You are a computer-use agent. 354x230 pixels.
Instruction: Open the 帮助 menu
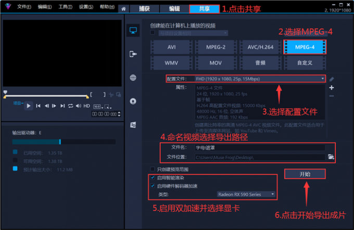[x=107, y=7]
